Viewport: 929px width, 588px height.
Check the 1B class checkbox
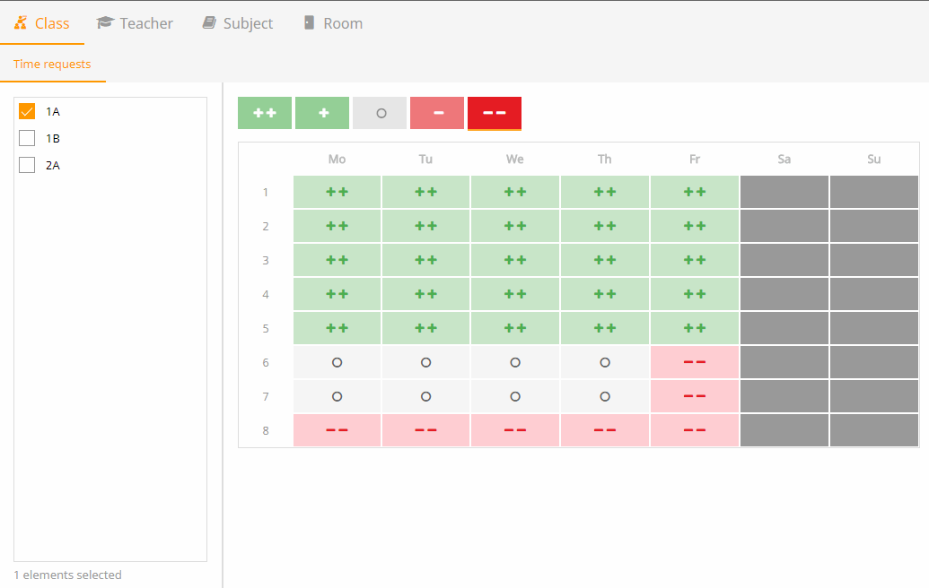click(27, 138)
